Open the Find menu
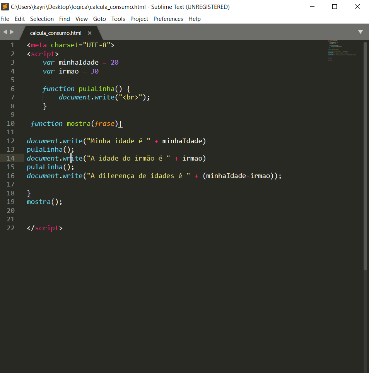Image resolution: width=369 pixels, height=373 pixels. (65, 19)
